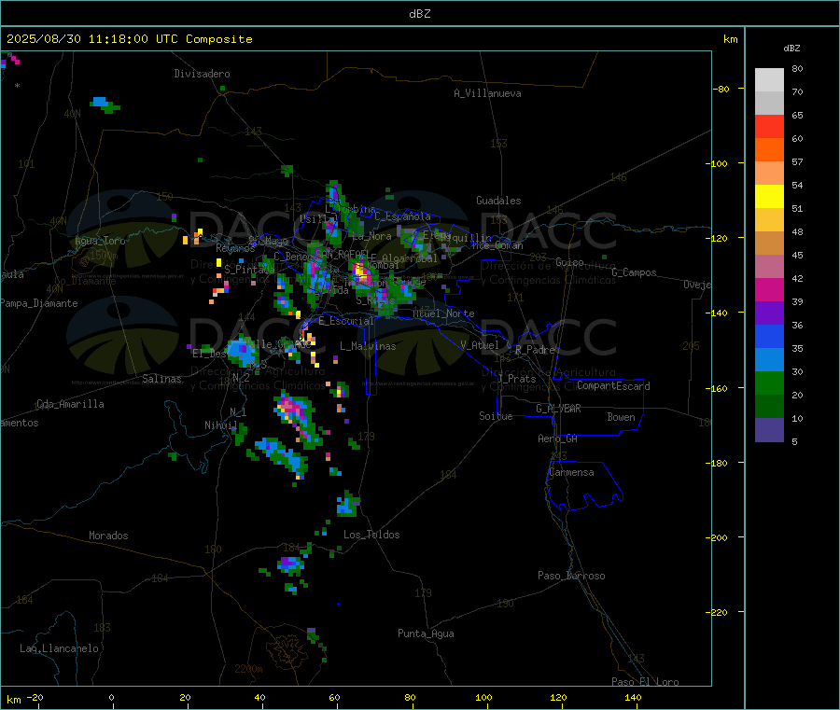Click the CompantEscard map label
Image resolution: width=840 pixels, height=710 pixels.
613,386
